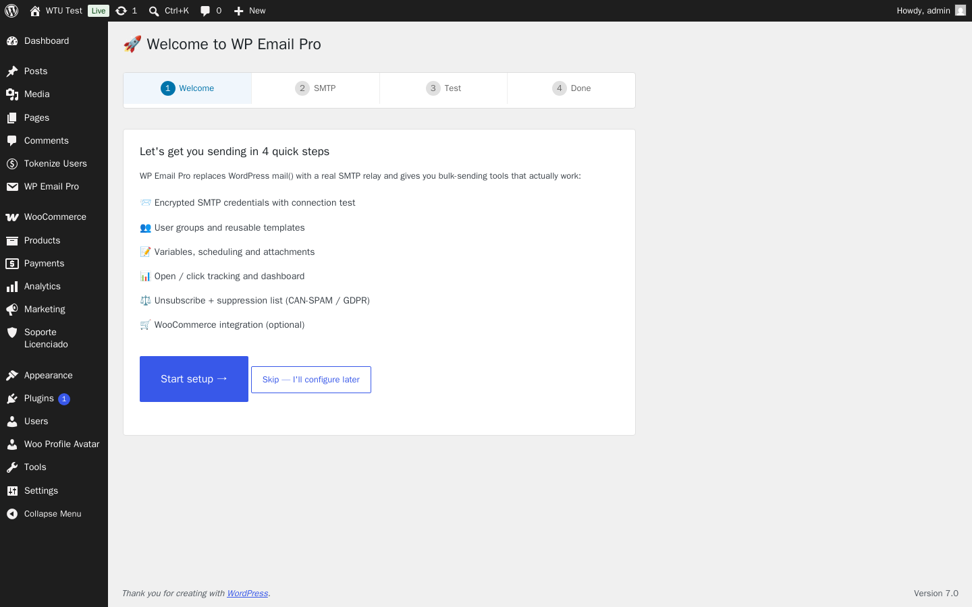Open the Pages menu item
Image resolution: width=972 pixels, height=607 pixels.
(54, 118)
